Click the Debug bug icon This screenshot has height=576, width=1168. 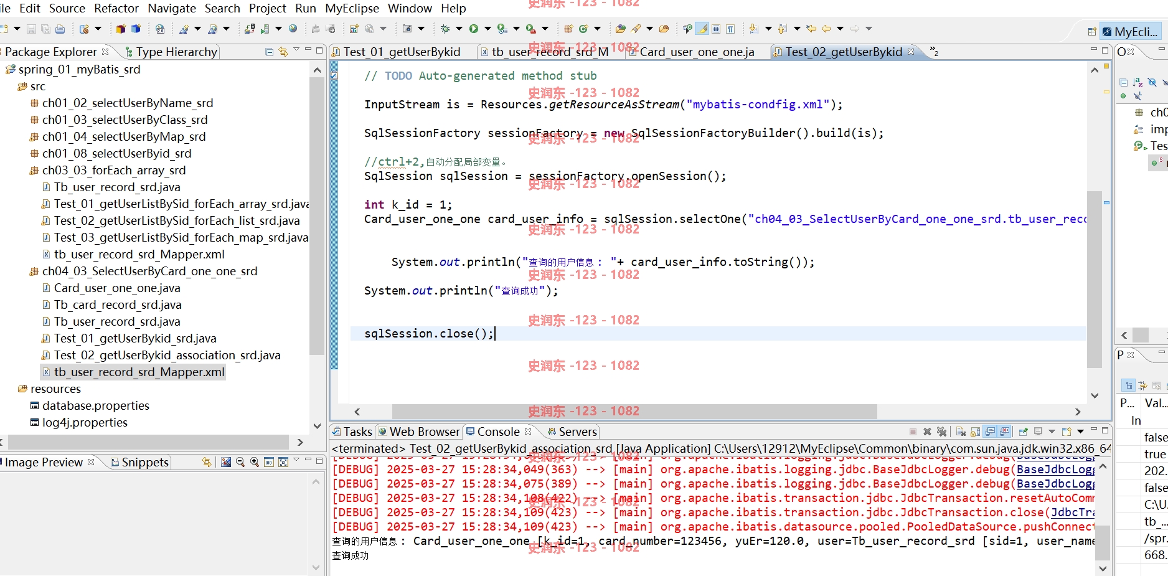445,29
